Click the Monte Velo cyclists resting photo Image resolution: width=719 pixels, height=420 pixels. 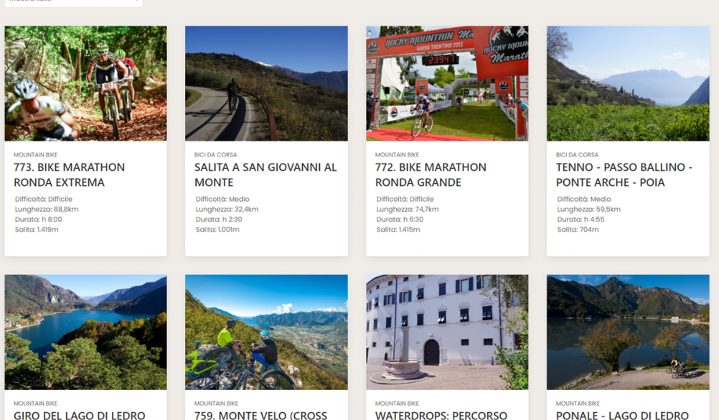click(266, 332)
